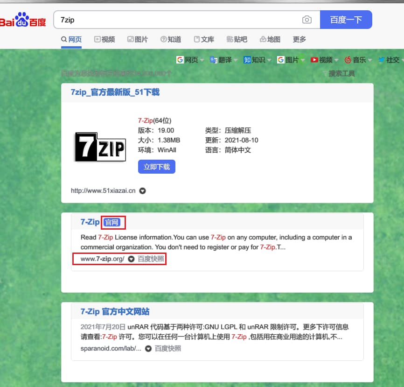Open the 社交 Twitter shortcut

pyautogui.click(x=389, y=60)
